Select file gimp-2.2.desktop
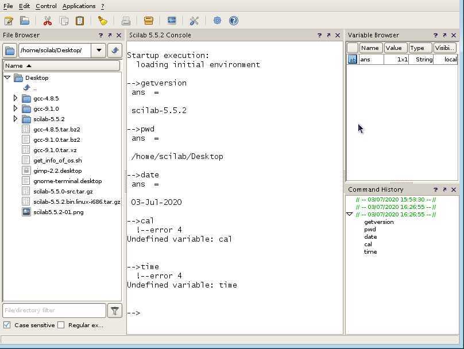This screenshot has height=349, width=464. pyautogui.click(x=57, y=170)
